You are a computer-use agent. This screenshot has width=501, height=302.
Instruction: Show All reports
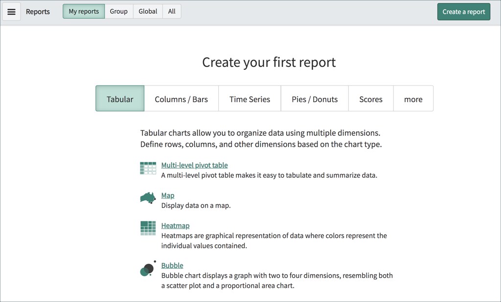click(171, 11)
